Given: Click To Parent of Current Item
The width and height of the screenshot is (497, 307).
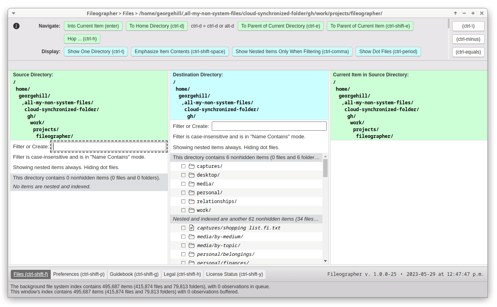Looking at the screenshot, I should (x=370, y=26).
